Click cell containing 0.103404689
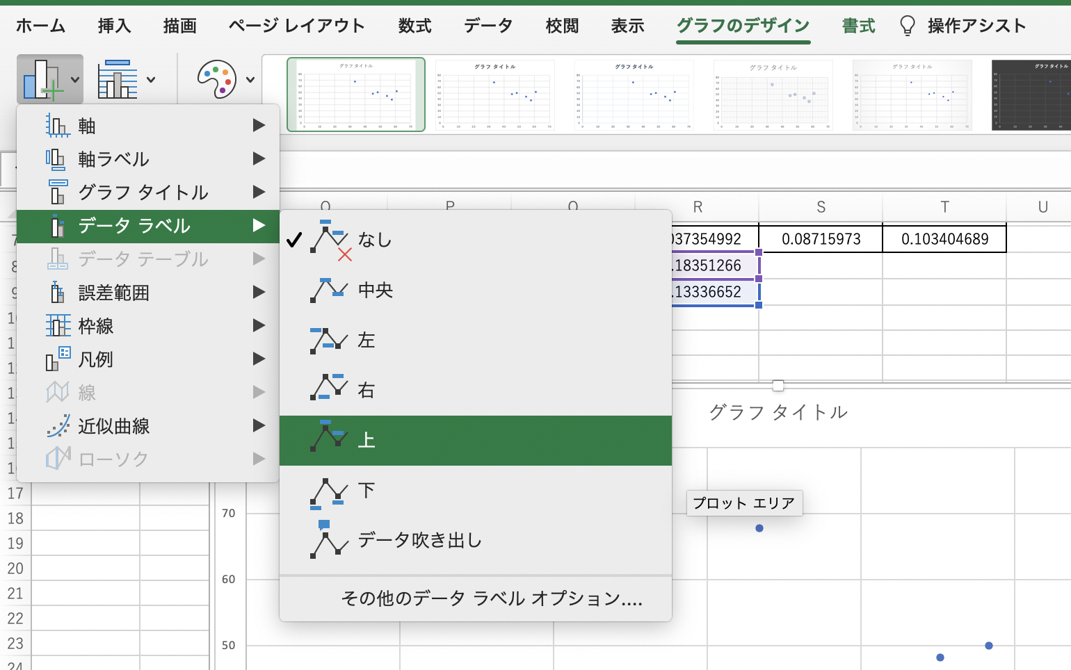Screen dimensions: 1071x670 click(x=944, y=239)
